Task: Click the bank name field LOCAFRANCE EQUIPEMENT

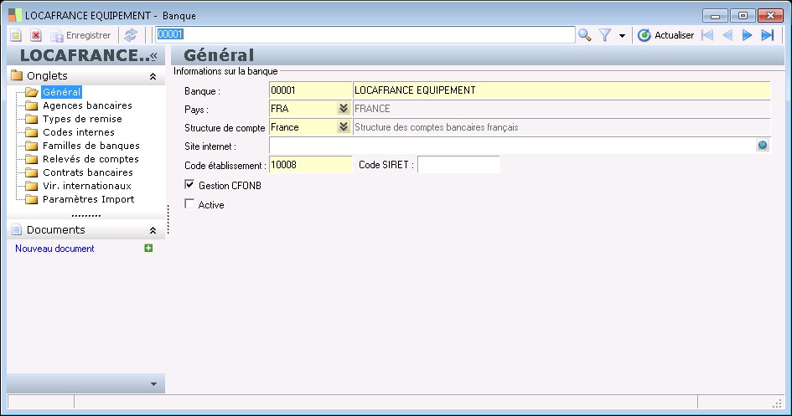Action: tap(562, 90)
